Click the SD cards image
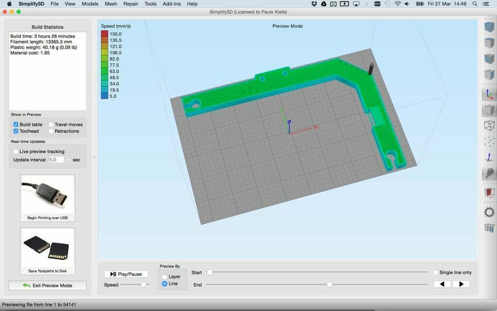 48,248
